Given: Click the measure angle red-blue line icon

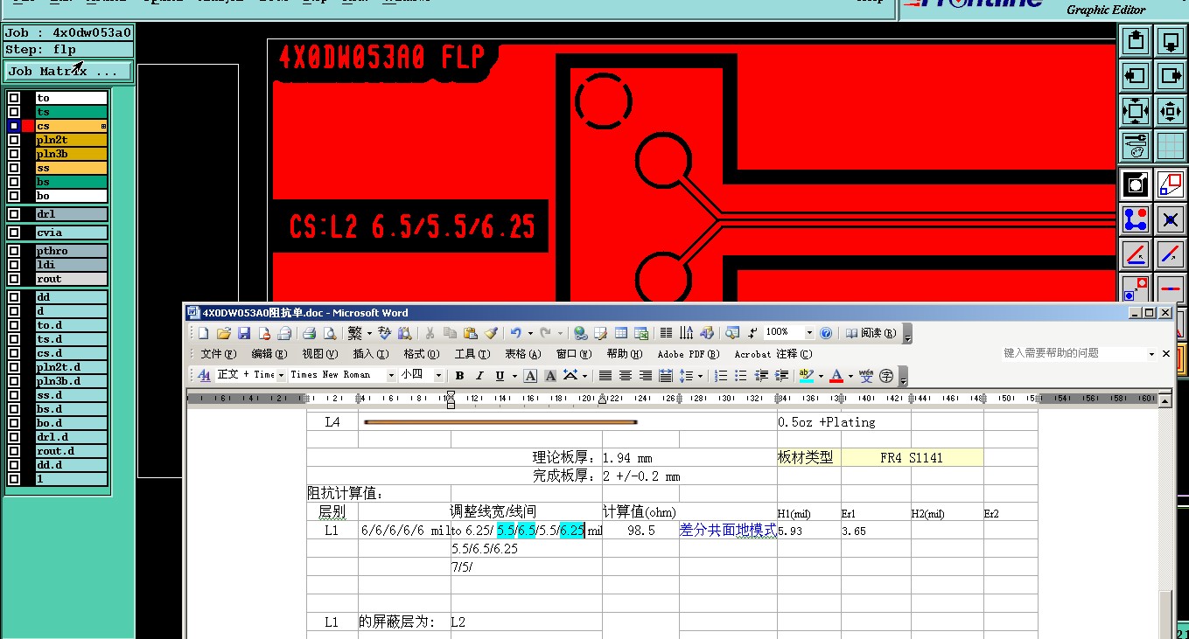Looking at the screenshot, I should pyautogui.click(x=1136, y=254).
